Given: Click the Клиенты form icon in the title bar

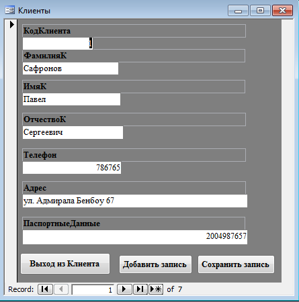Looking at the screenshot, I should 9,10.
